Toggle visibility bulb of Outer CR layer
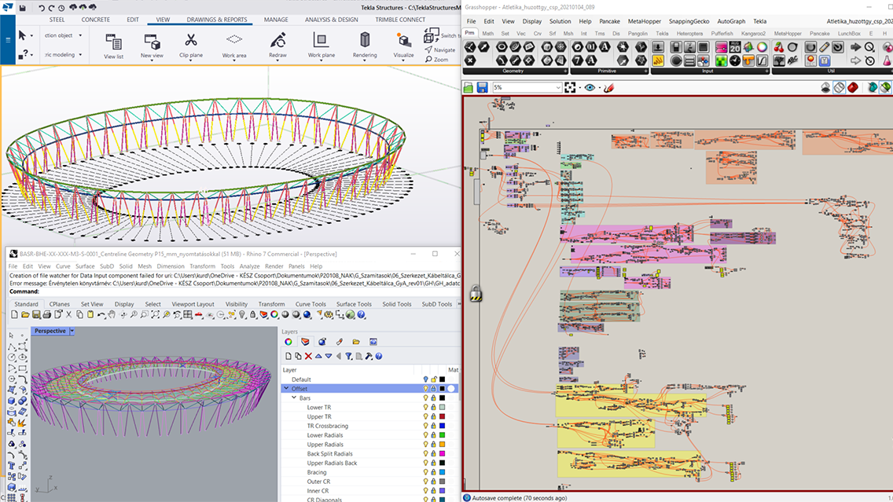 pos(425,482)
